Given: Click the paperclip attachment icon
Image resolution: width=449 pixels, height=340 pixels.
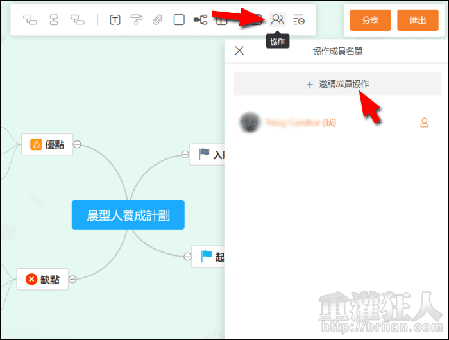Looking at the screenshot, I should [157, 20].
